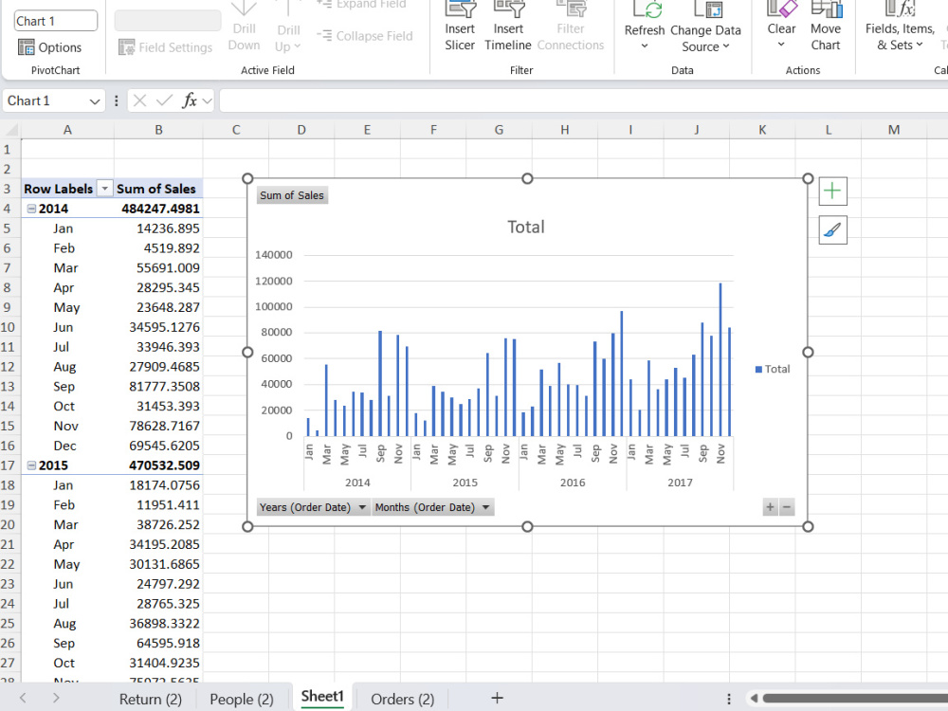Switch to the Orders (2) sheet tab
Image resolution: width=948 pixels, height=711 pixels.
[x=403, y=699]
